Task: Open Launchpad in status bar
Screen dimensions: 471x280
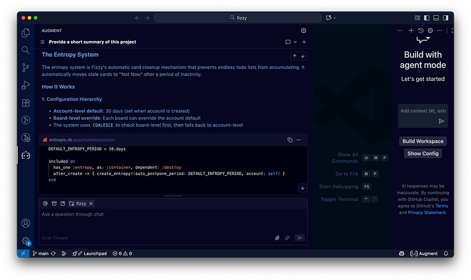Action: 89,254
